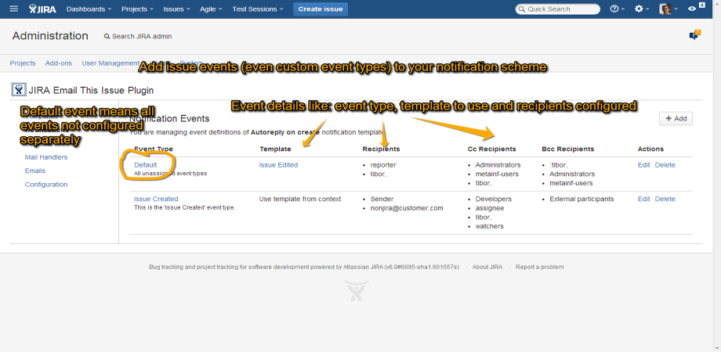Click the Bcc Recipients column header
The image size is (721, 352).
tap(568, 149)
